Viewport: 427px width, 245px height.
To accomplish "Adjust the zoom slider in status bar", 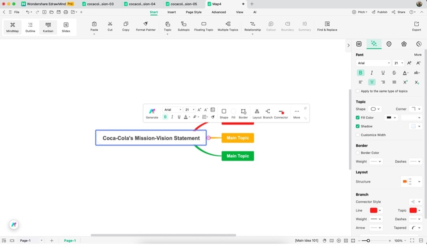I will [368, 241].
